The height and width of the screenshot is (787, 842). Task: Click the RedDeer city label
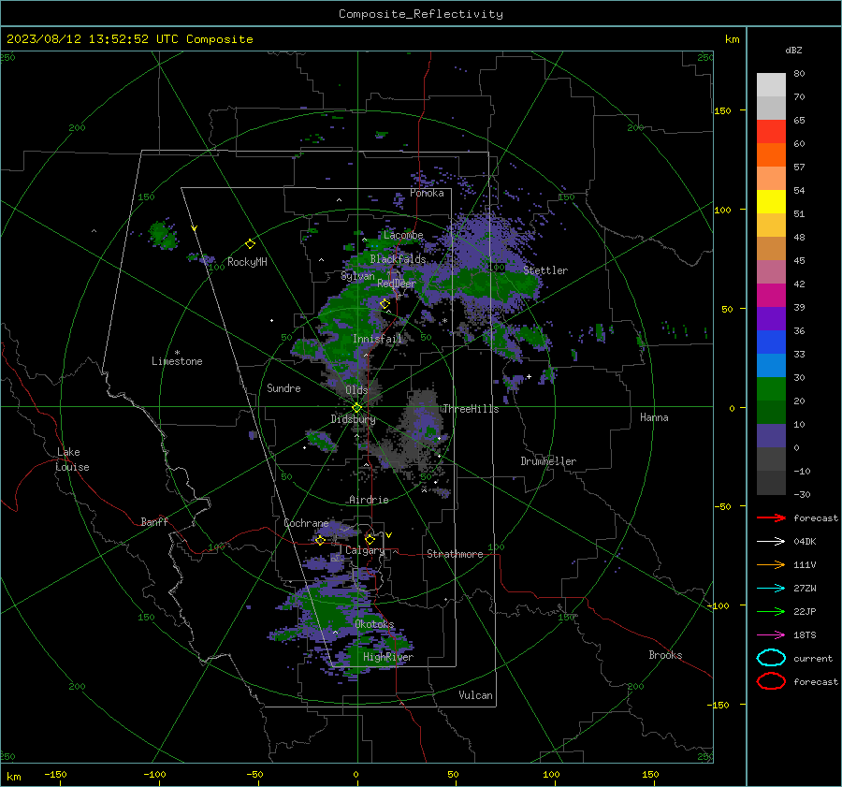pyautogui.click(x=397, y=284)
